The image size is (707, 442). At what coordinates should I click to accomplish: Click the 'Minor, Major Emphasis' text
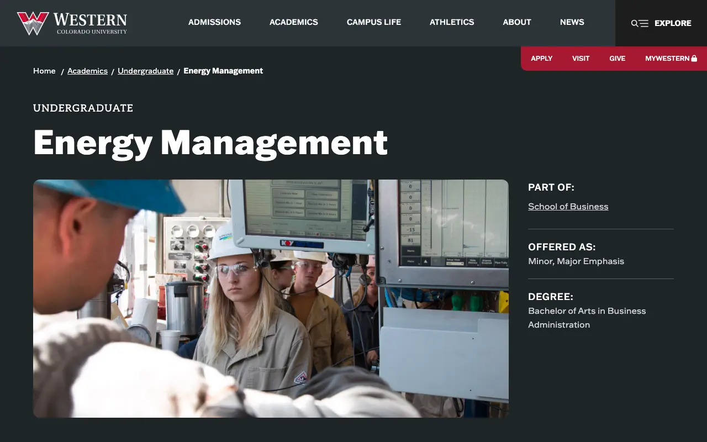click(x=576, y=261)
